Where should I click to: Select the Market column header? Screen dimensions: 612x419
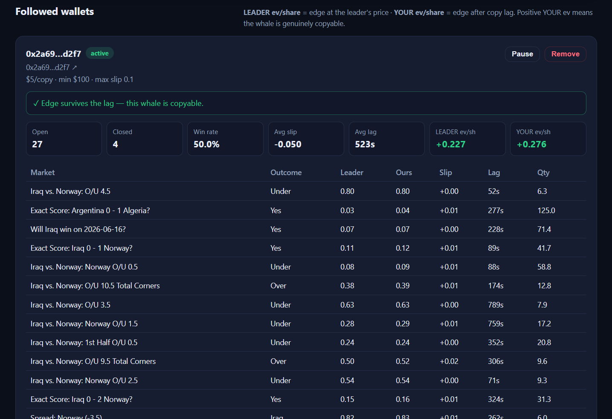pyautogui.click(x=43, y=173)
